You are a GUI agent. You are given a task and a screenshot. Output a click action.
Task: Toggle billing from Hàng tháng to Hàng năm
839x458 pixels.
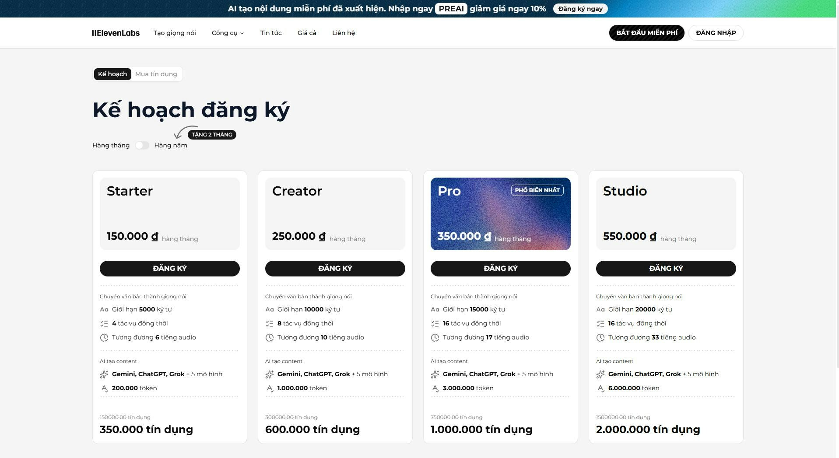(142, 145)
